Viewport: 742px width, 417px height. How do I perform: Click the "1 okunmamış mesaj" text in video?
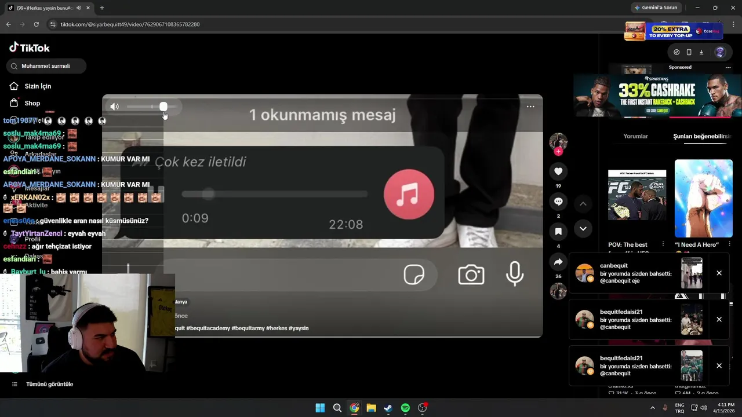click(x=322, y=115)
